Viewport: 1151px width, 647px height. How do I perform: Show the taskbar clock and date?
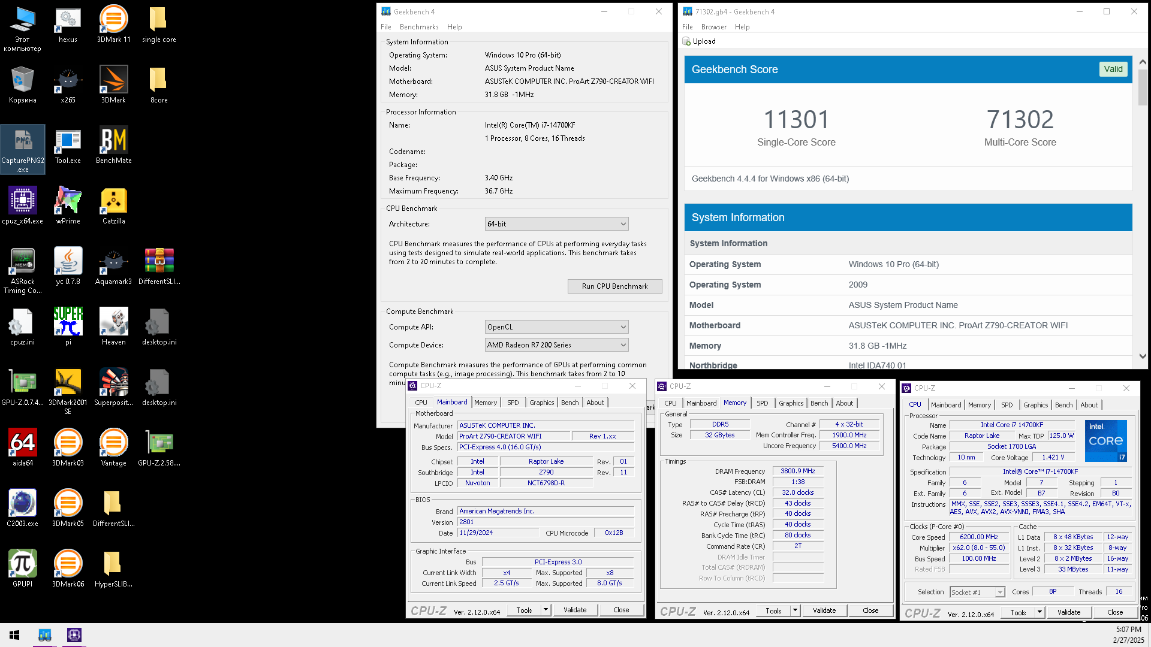pos(1128,635)
